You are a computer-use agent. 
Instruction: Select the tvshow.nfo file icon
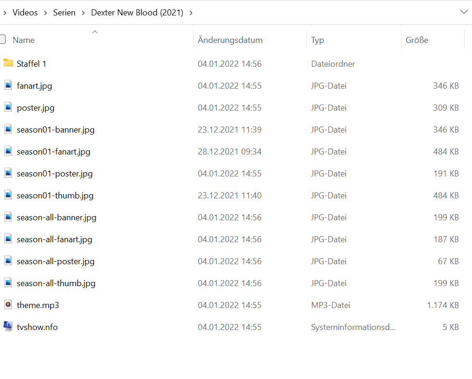click(x=8, y=326)
